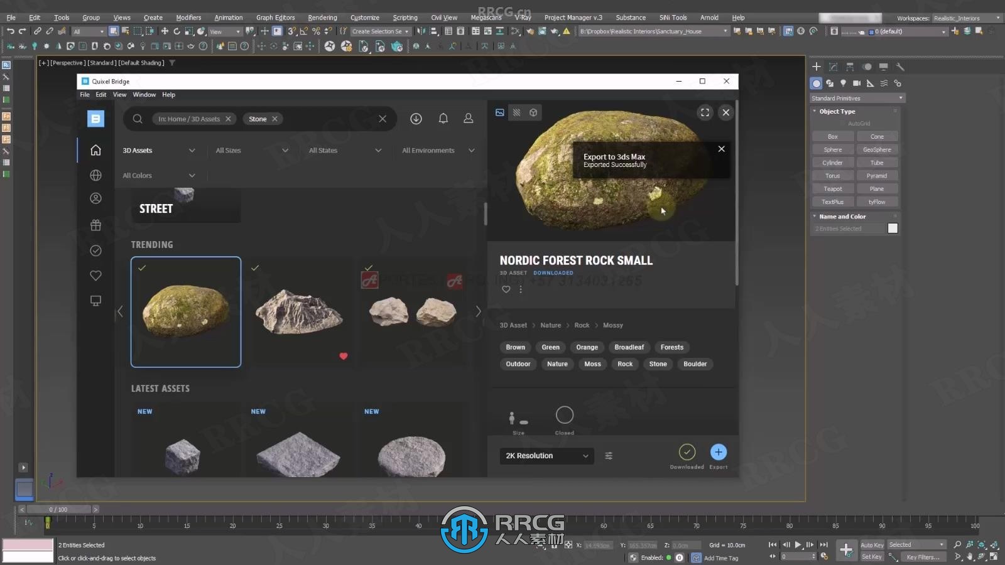
Task: Click the downloads arrow icon in Bridge header
Action: coord(416,119)
